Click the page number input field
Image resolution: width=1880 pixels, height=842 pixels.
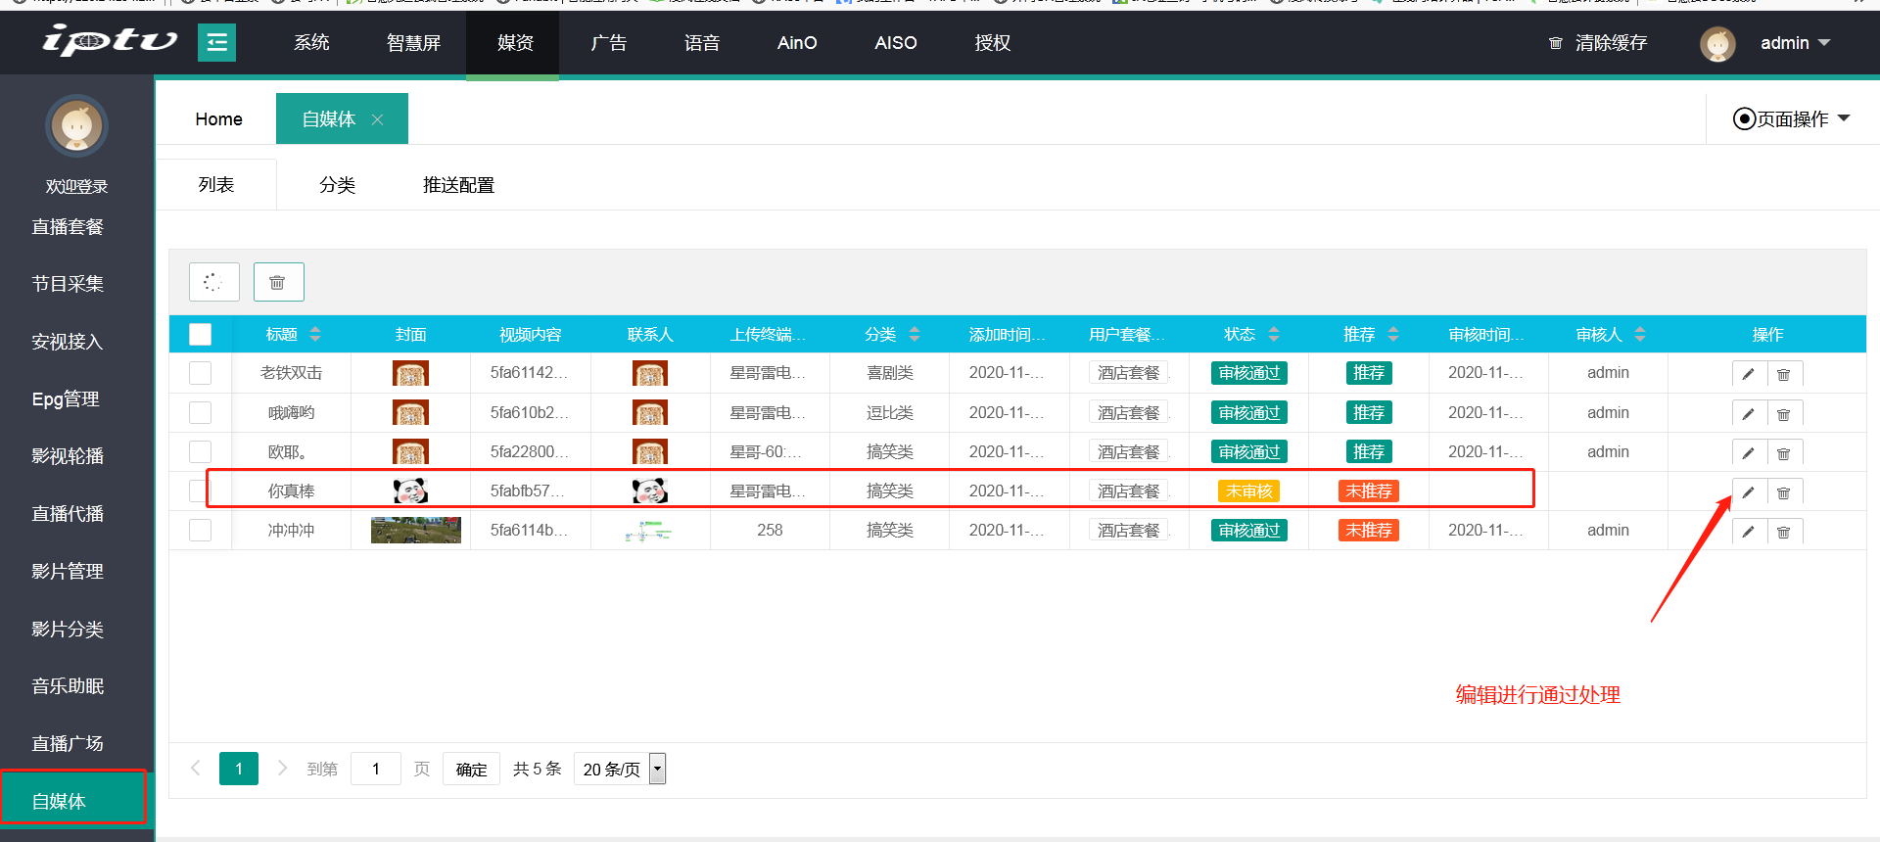click(x=376, y=770)
